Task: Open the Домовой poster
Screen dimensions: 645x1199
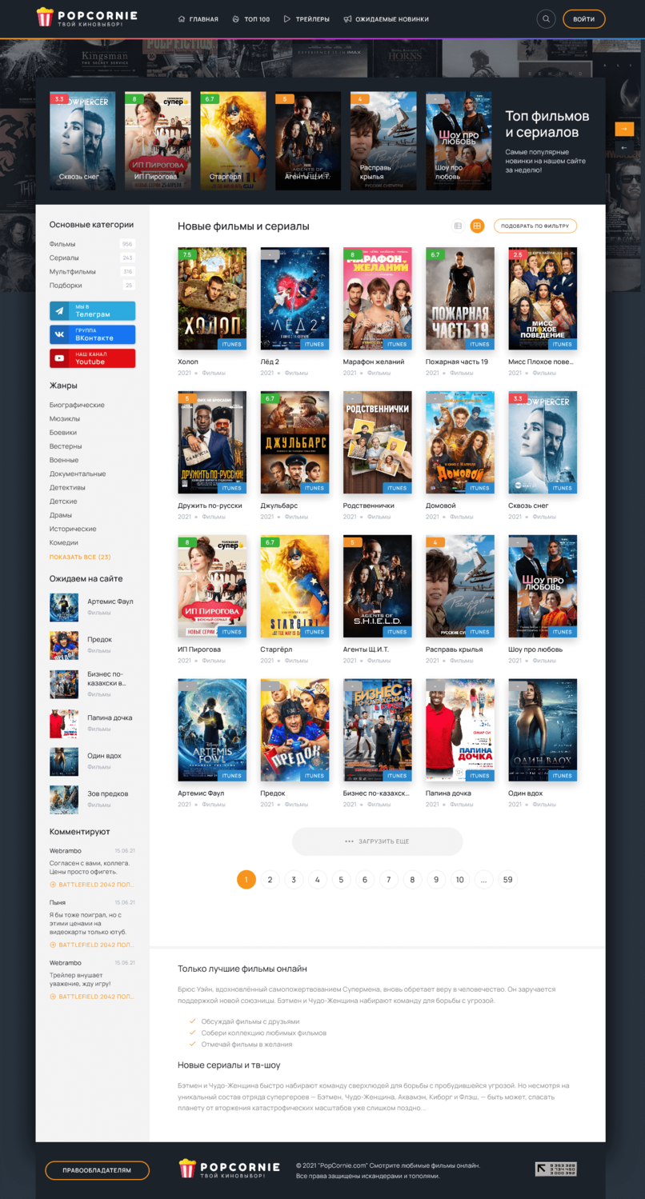Action: pos(460,442)
